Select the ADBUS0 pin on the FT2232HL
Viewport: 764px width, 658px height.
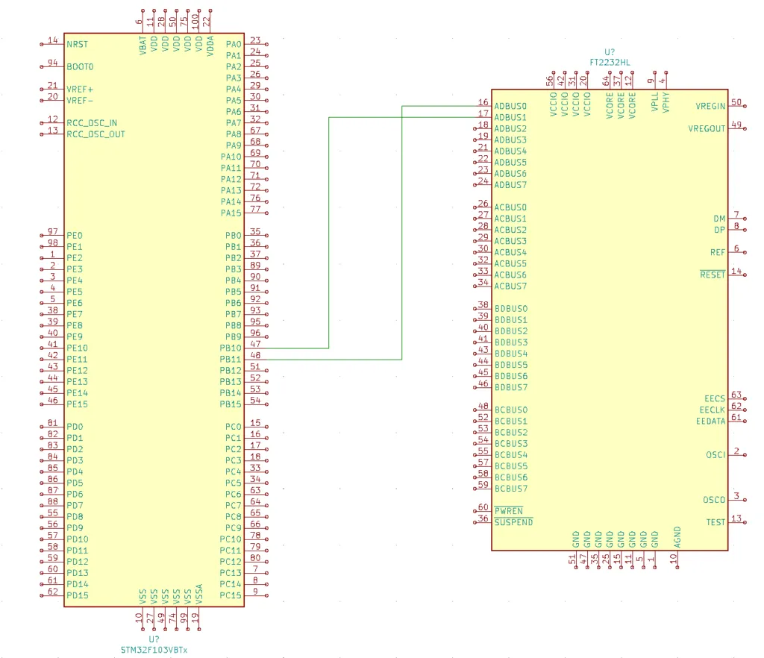(483, 107)
